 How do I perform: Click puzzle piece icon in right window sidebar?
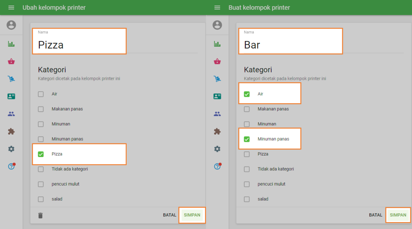pyautogui.click(x=217, y=131)
